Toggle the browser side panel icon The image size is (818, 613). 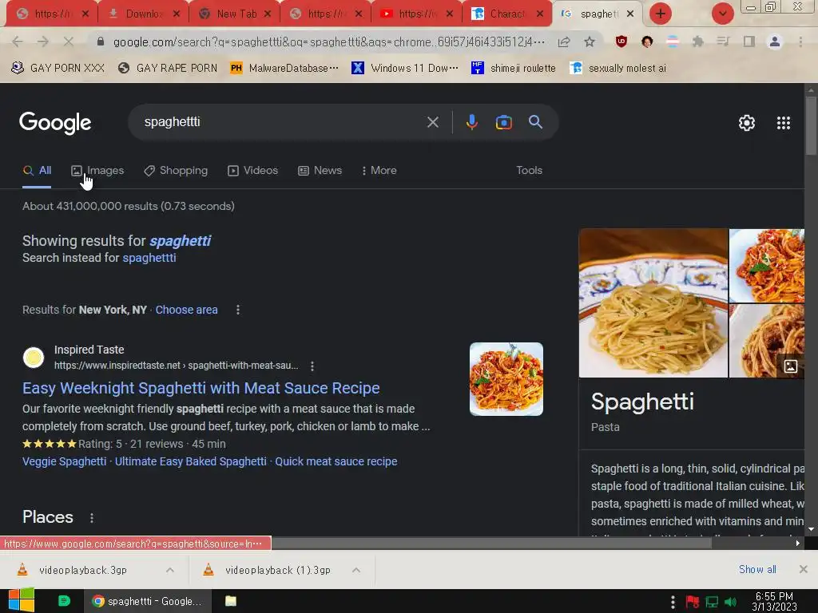[749, 42]
